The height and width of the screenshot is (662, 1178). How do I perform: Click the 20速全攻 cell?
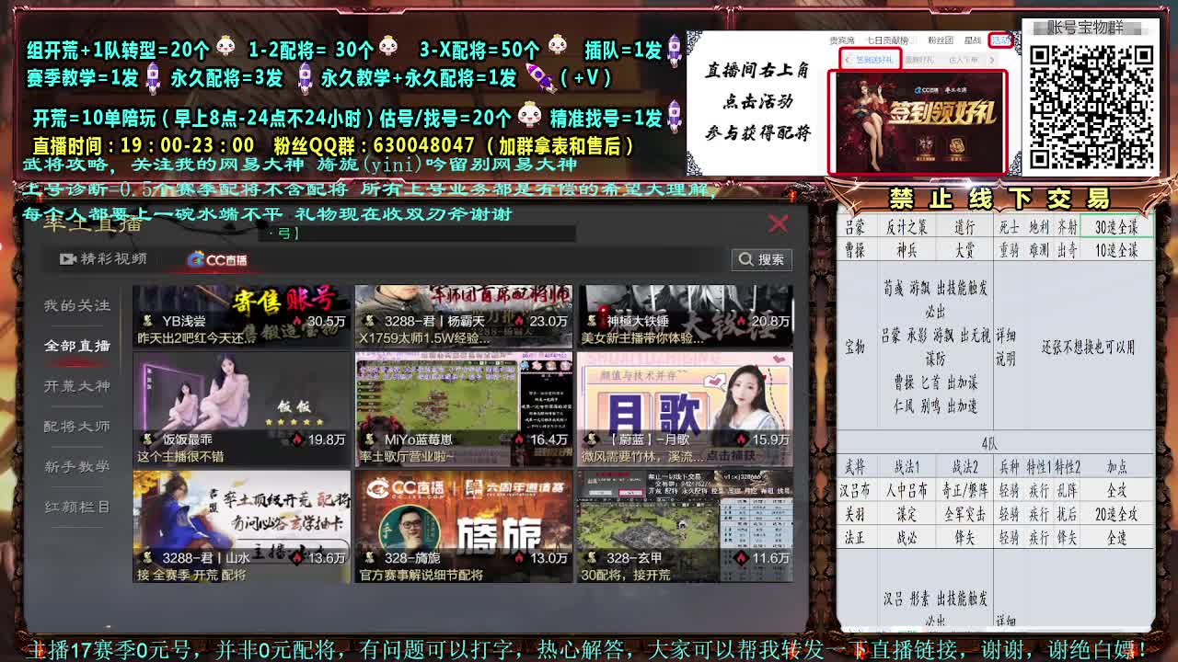click(x=1116, y=514)
